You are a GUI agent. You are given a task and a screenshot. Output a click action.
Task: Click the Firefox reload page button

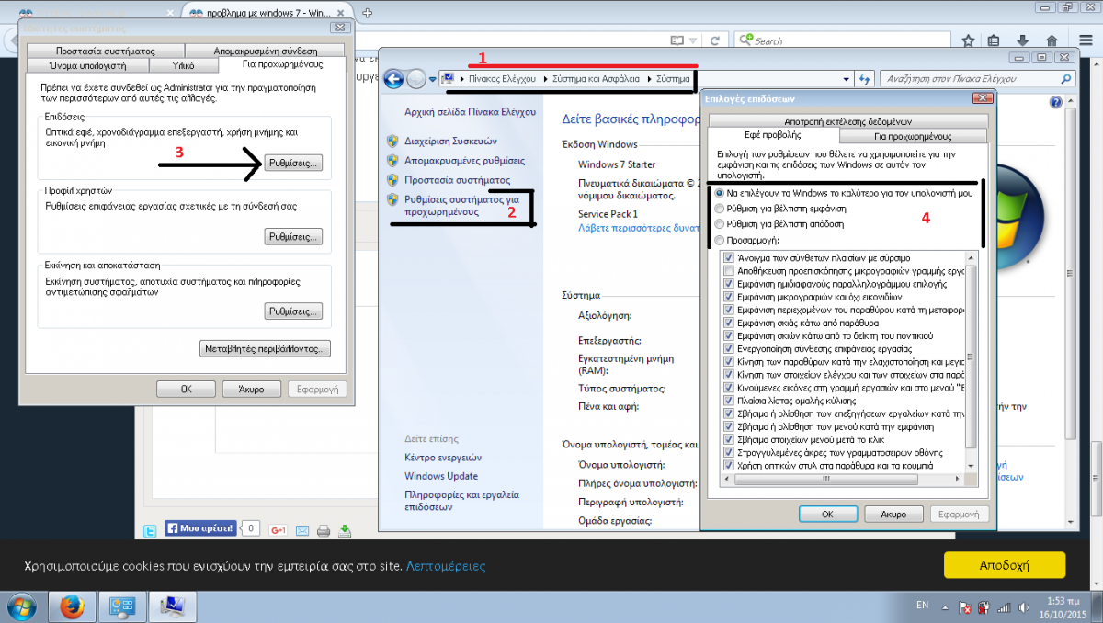(x=714, y=40)
